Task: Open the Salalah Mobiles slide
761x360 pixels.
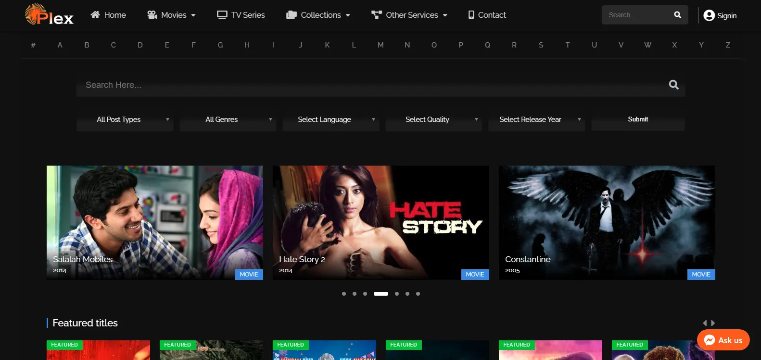Action: pyautogui.click(x=155, y=223)
